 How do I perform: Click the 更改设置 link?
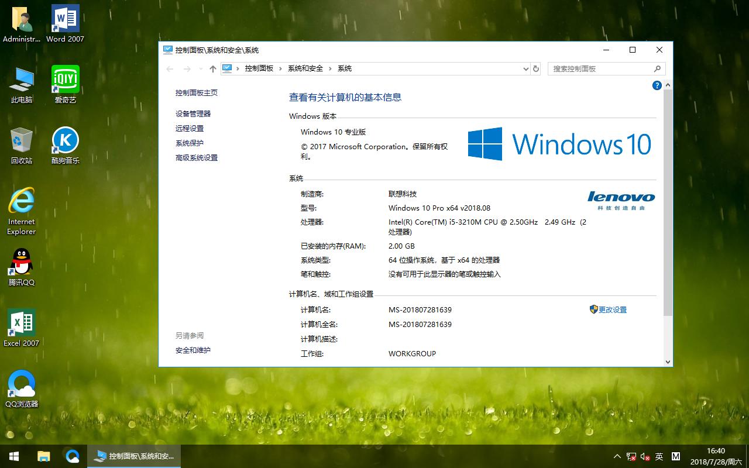(612, 309)
